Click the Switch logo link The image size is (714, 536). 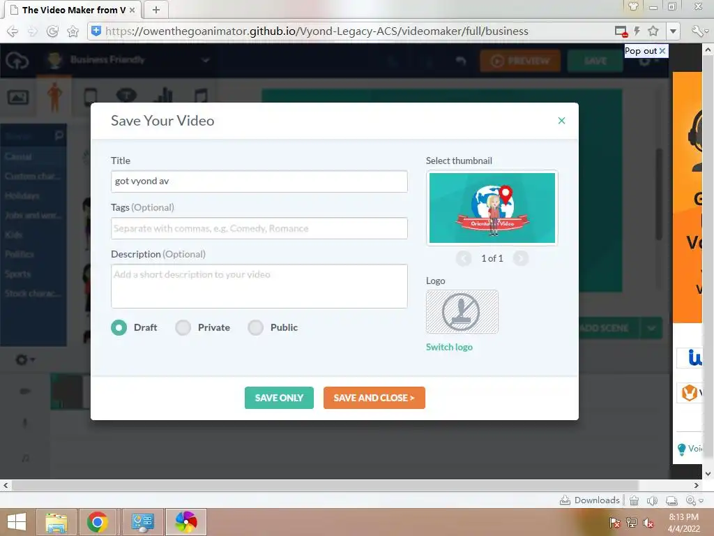[450, 348]
